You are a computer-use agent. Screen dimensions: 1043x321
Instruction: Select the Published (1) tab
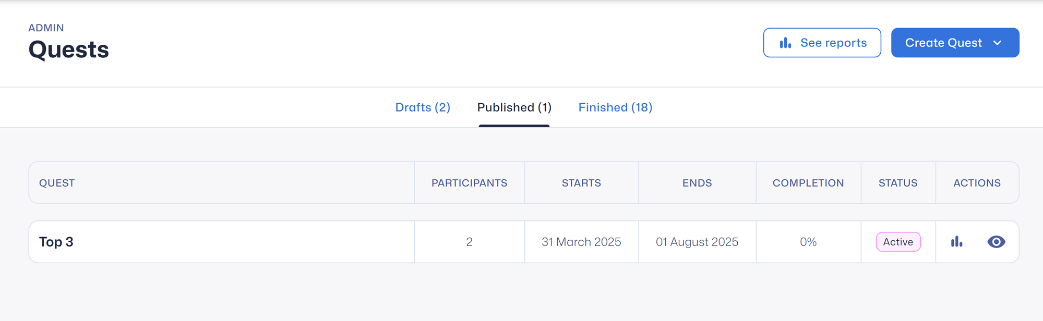point(514,107)
